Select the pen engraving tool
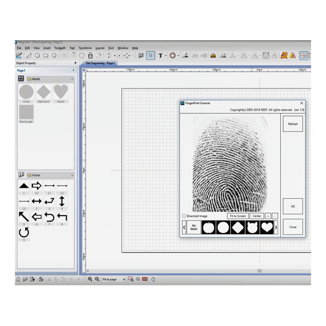The width and height of the screenshot is (326, 326). pos(185,55)
